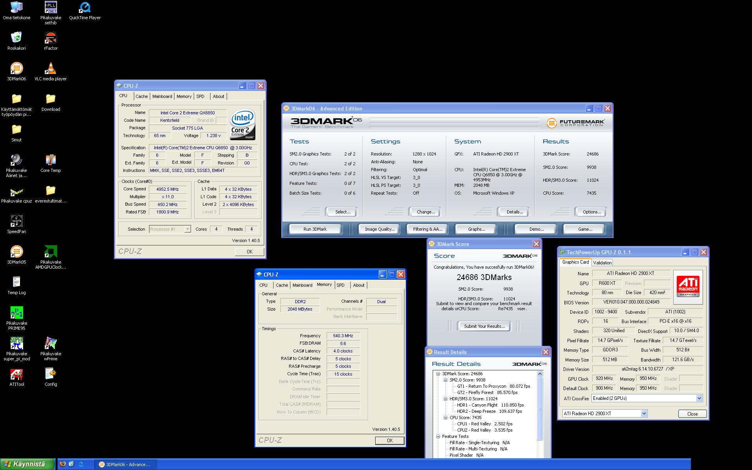Collapse the SM2.0 Score tree node
The height and width of the screenshot is (470, 752).
click(445, 380)
